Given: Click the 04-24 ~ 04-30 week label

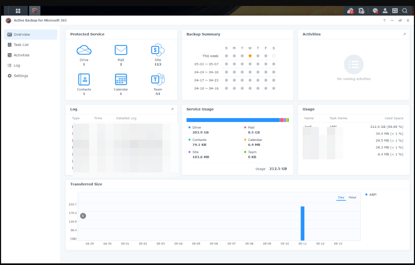Looking at the screenshot, I should point(206,72).
